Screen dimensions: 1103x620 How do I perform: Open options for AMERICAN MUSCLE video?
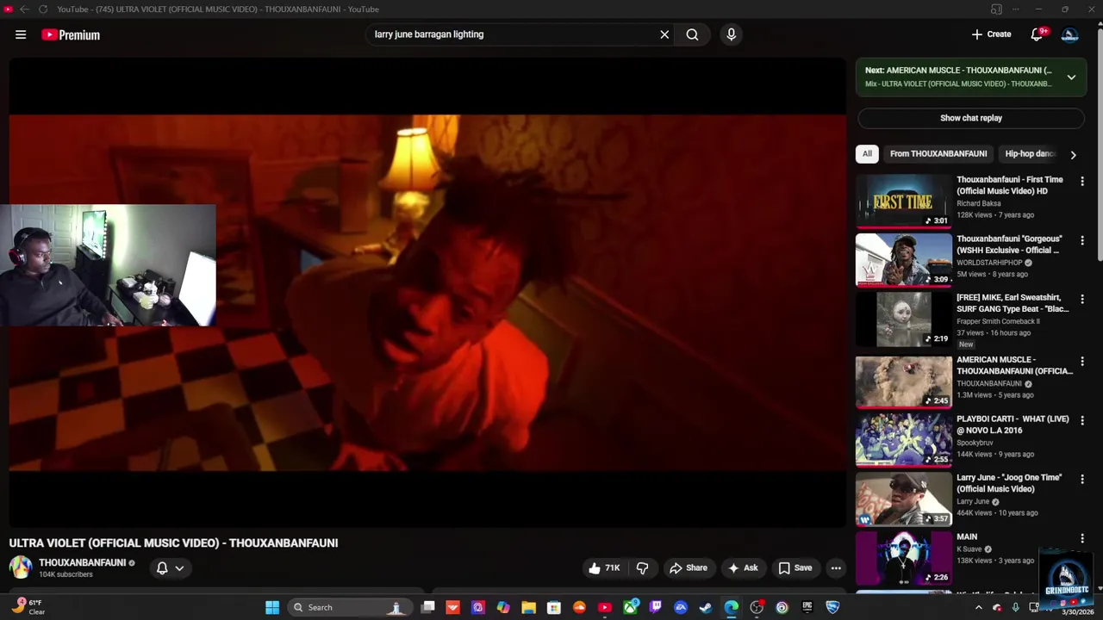pos(1082,361)
